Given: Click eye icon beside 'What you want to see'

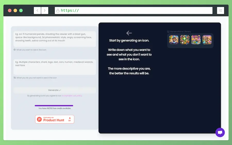Looking at the screenshot, I should 15,50.
